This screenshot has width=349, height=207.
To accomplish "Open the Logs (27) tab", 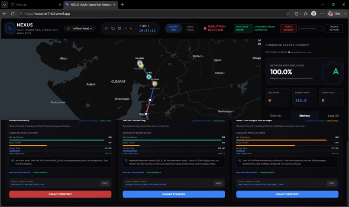I will (x=333, y=116).
